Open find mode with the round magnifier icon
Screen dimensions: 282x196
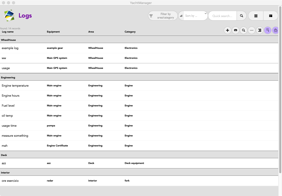click(244, 31)
